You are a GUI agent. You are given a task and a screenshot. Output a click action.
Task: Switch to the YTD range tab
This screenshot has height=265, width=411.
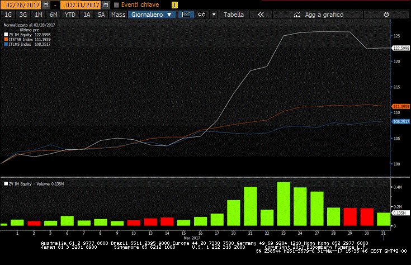click(x=70, y=15)
